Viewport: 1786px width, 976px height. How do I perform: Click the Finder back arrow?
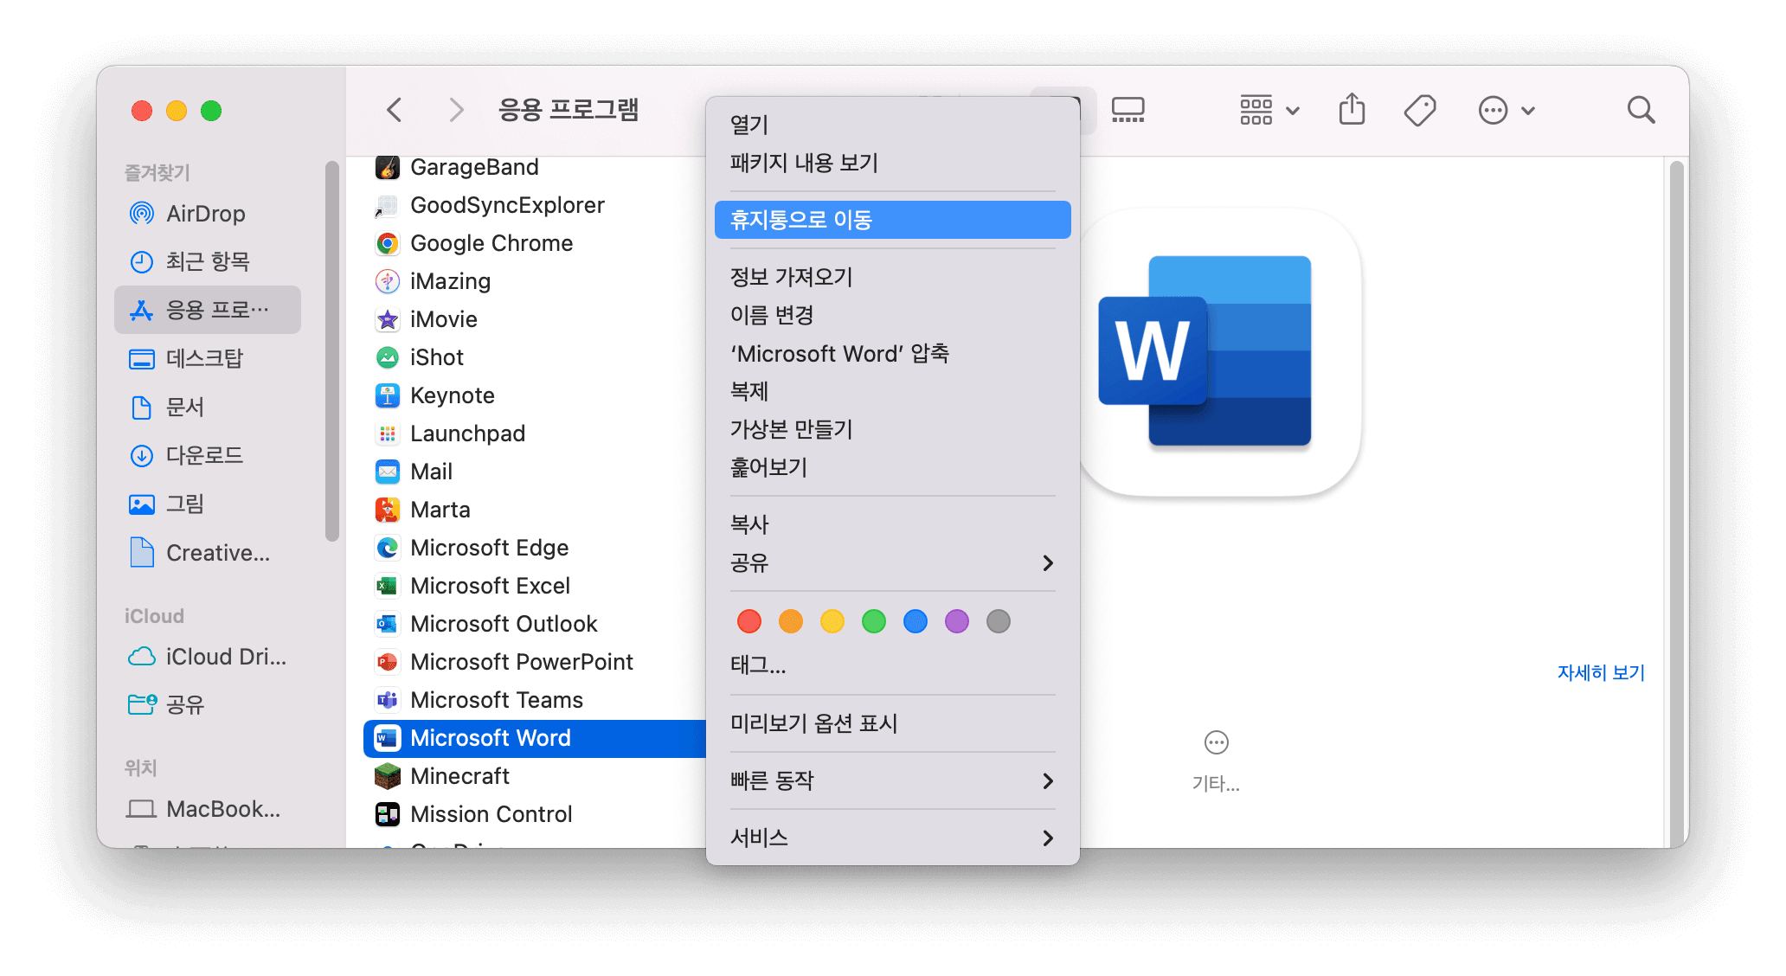[x=395, y=110]
